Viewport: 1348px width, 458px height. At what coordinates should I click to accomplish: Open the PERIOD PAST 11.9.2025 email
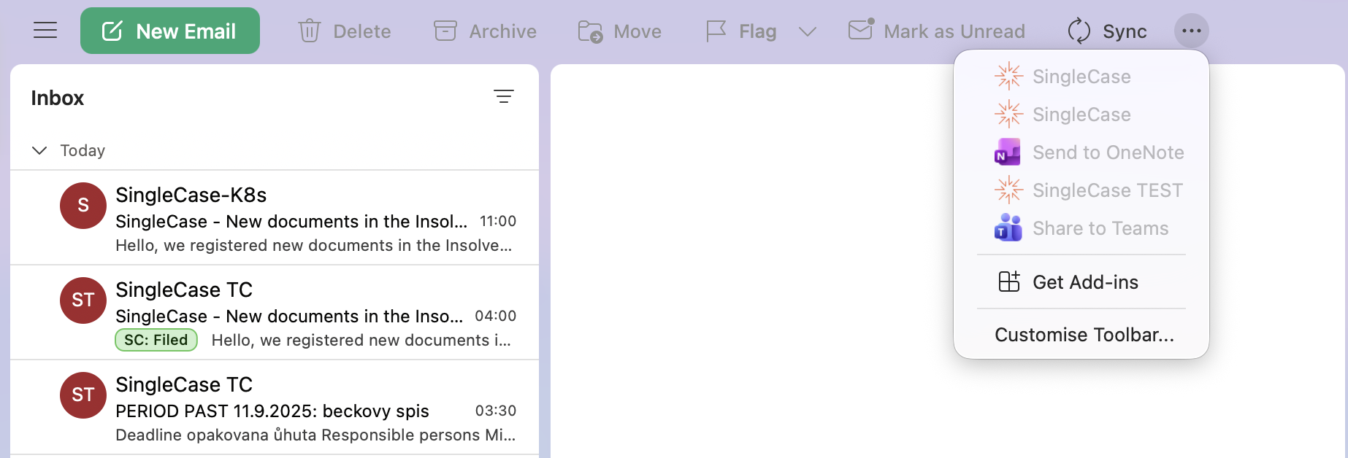[275, 408]
